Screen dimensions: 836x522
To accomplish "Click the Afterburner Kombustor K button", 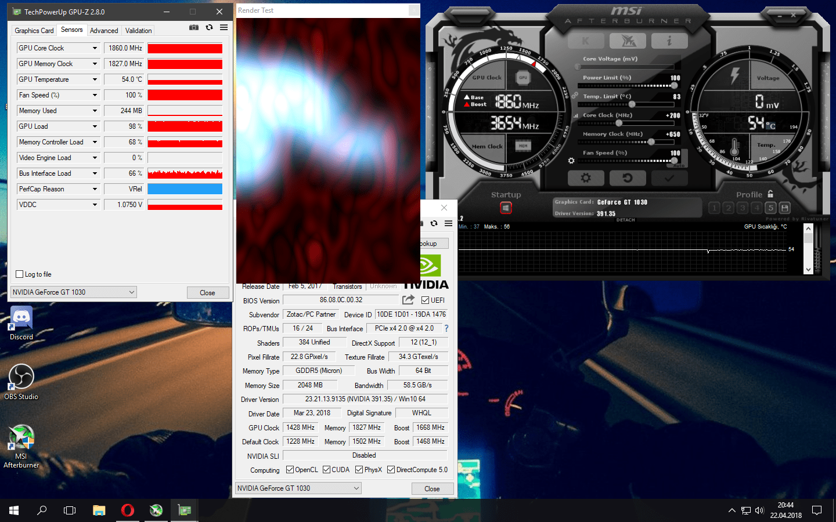I will pos(585,41).
